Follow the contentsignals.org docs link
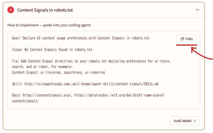Viewport: 213px width, 133px height. pos(47,95)
